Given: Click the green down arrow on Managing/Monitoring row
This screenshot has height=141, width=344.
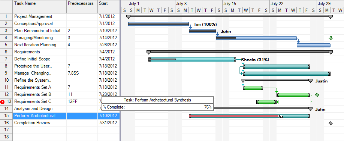Looking at the screenshot, I should click(331, 38).
